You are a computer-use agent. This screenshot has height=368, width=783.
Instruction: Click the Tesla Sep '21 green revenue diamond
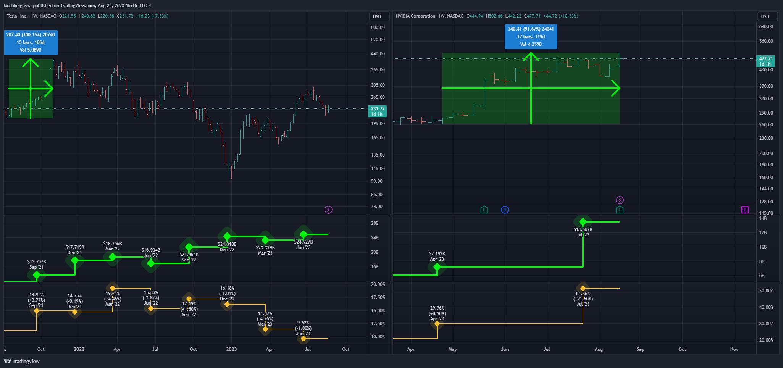[x=37, y=275]
